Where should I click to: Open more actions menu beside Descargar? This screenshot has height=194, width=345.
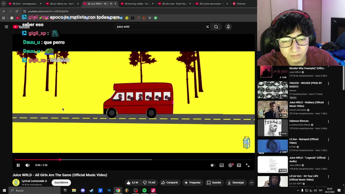click(251, 182)
